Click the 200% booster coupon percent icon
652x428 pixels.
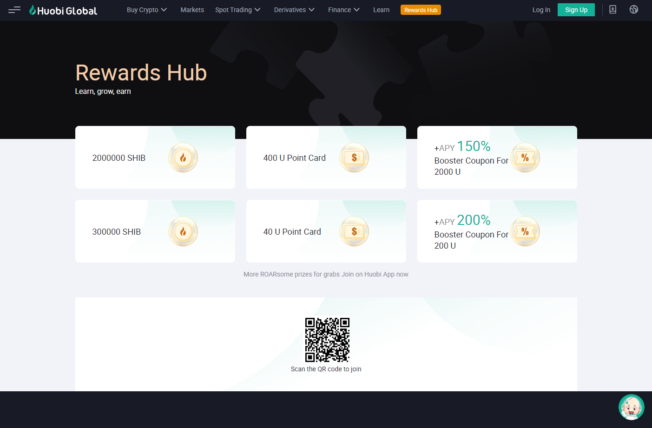coord(525,231)
